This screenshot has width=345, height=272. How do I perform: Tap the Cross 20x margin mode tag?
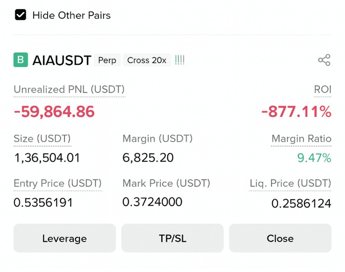147,60
